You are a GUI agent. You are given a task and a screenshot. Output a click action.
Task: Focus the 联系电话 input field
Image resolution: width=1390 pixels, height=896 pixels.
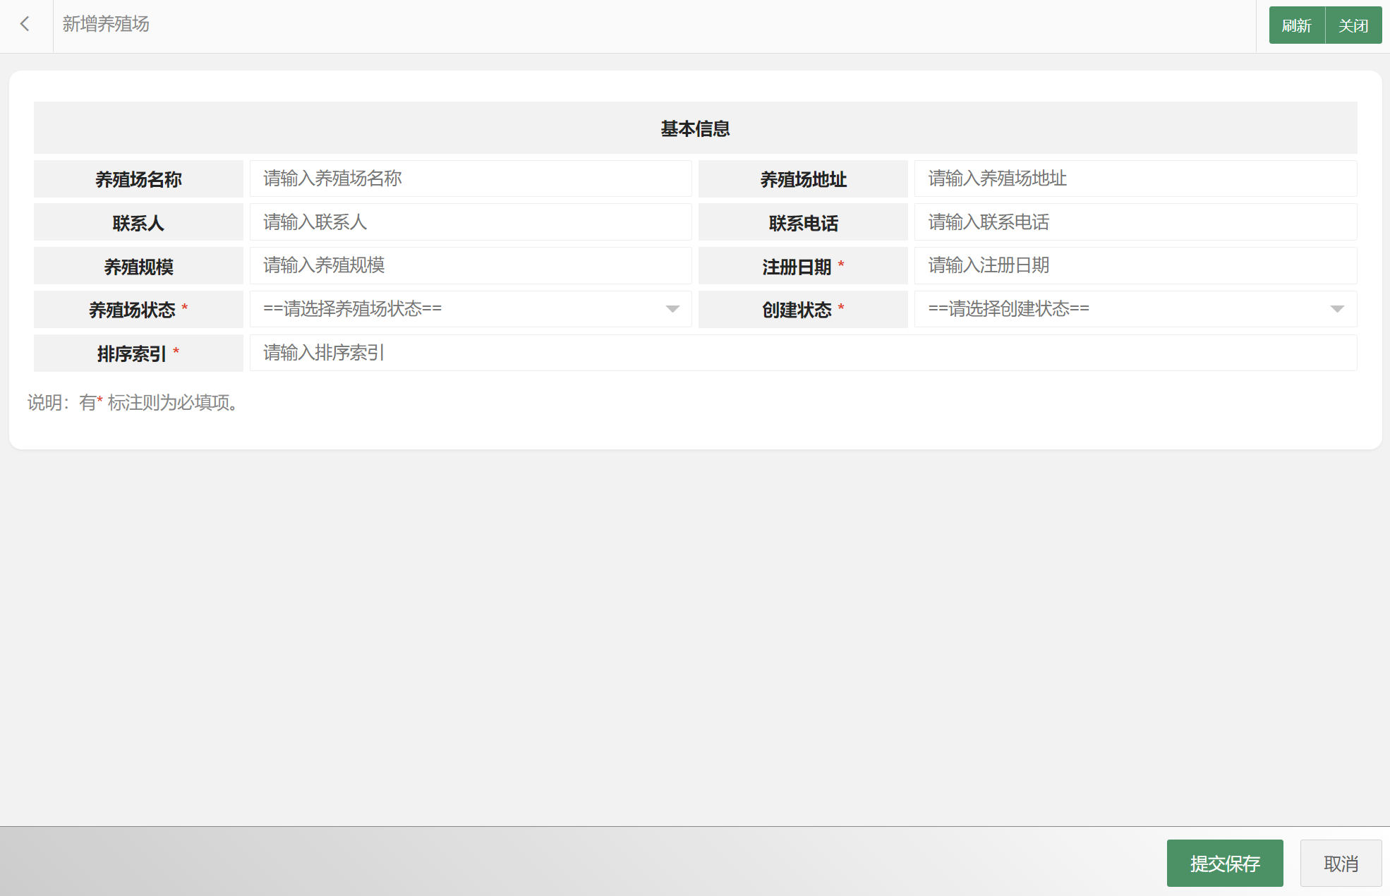click(1135, 222)
